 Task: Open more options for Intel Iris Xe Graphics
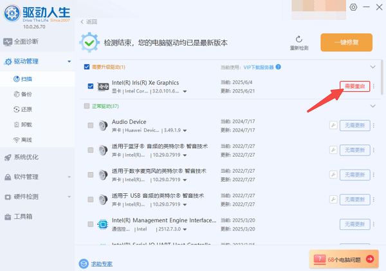point(374,86)
